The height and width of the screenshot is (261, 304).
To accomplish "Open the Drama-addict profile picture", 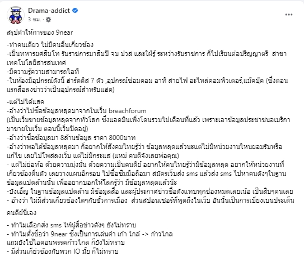I will (16, 15).
